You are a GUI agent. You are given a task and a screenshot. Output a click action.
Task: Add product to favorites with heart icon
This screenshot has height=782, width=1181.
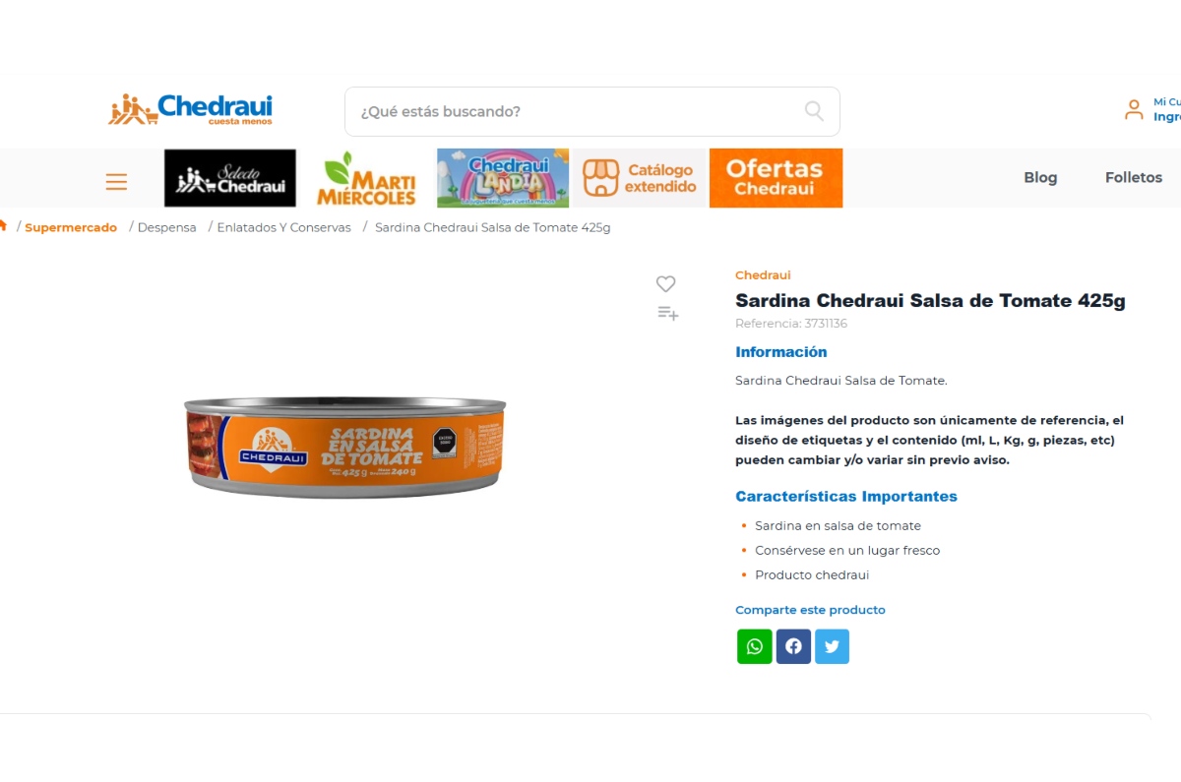coord(666,283)
